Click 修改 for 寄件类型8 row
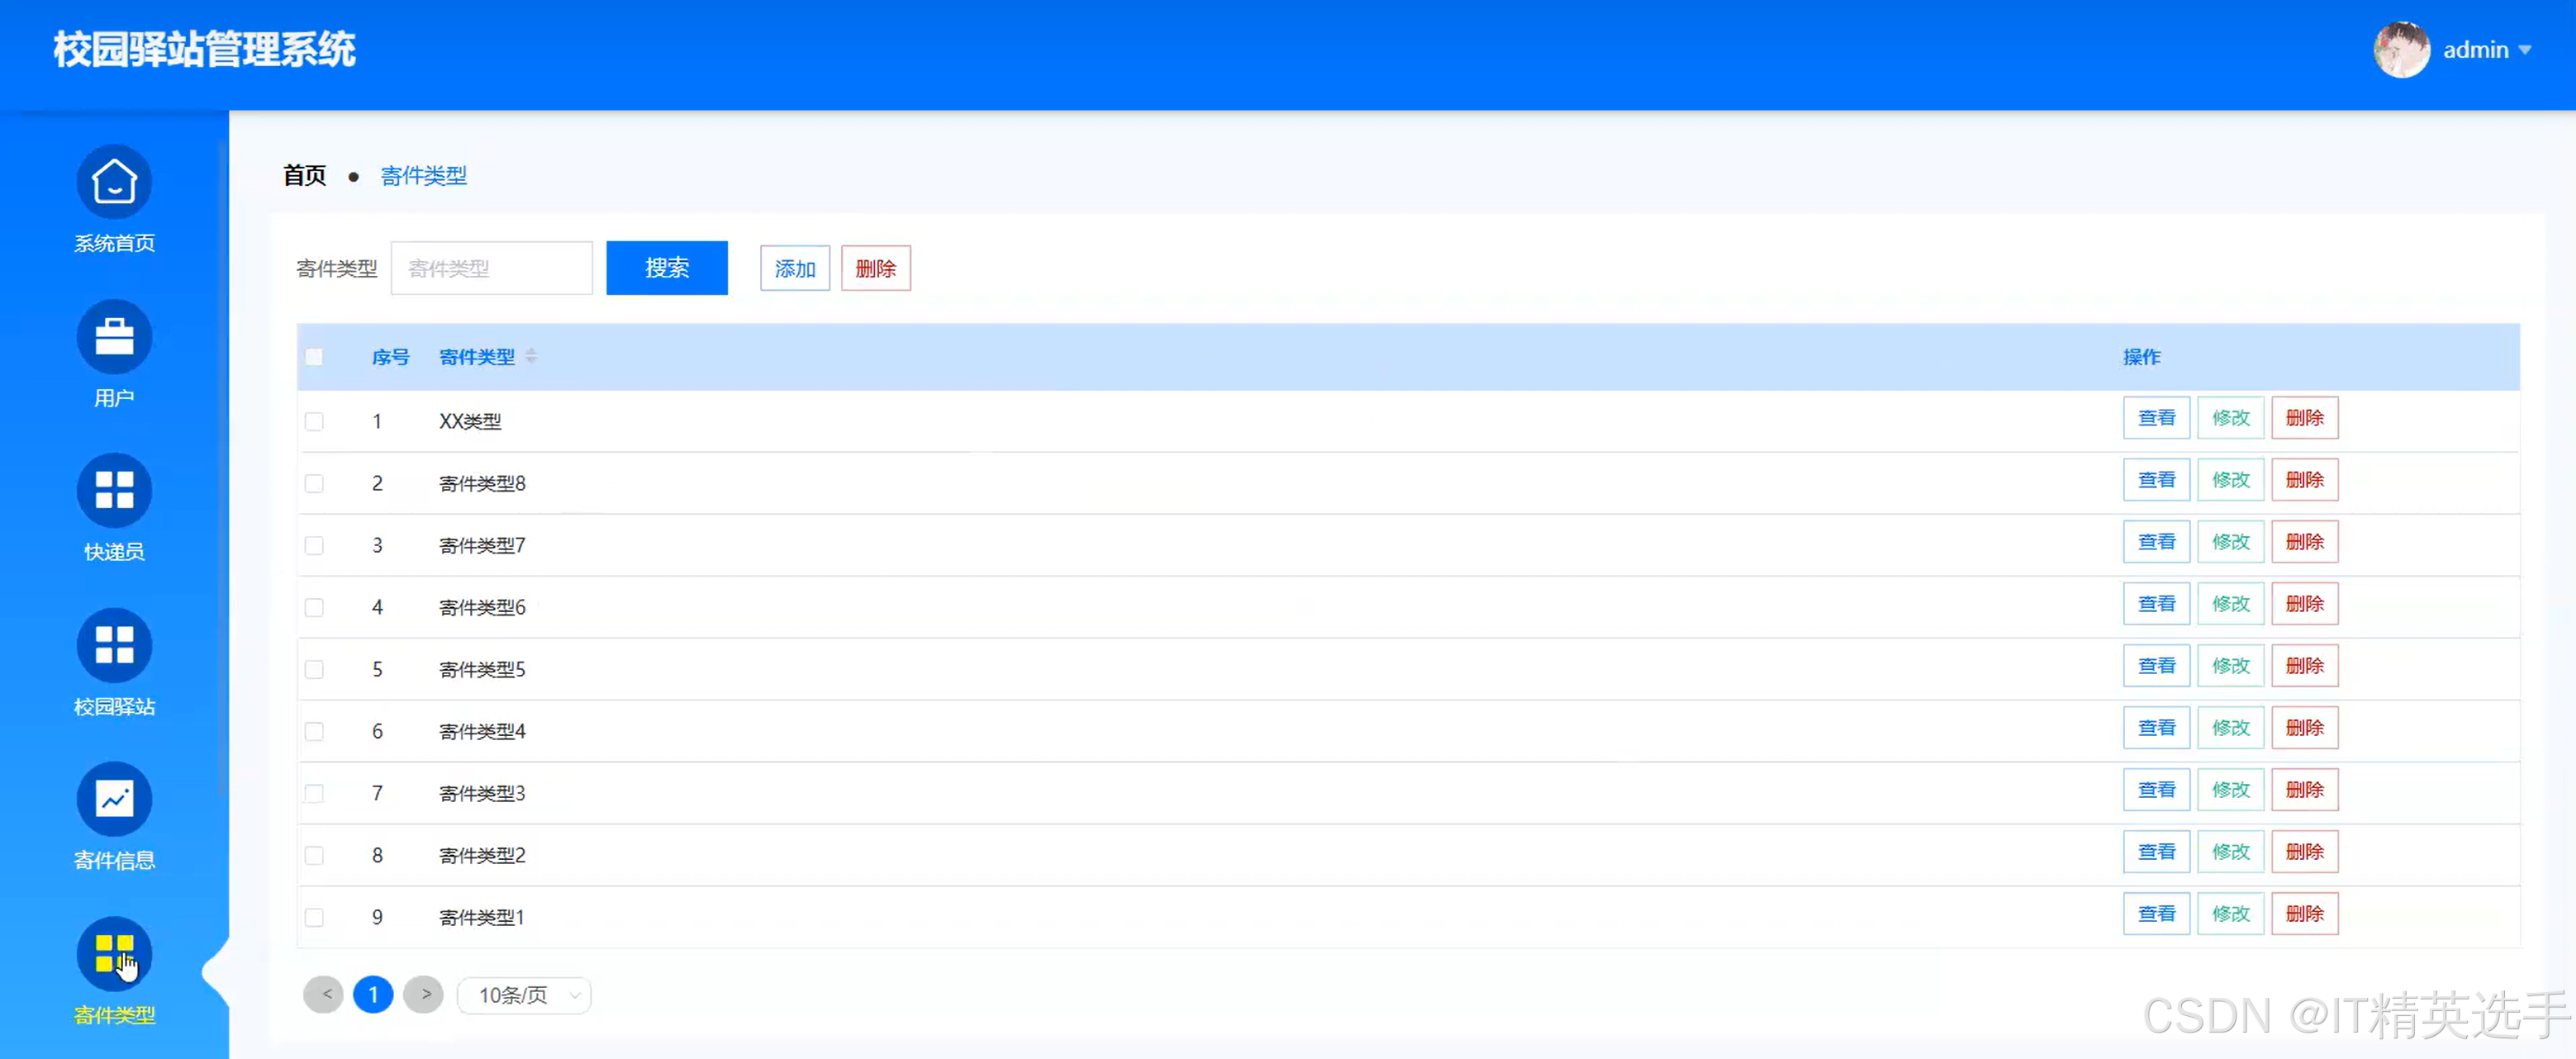 [2231, 480]
